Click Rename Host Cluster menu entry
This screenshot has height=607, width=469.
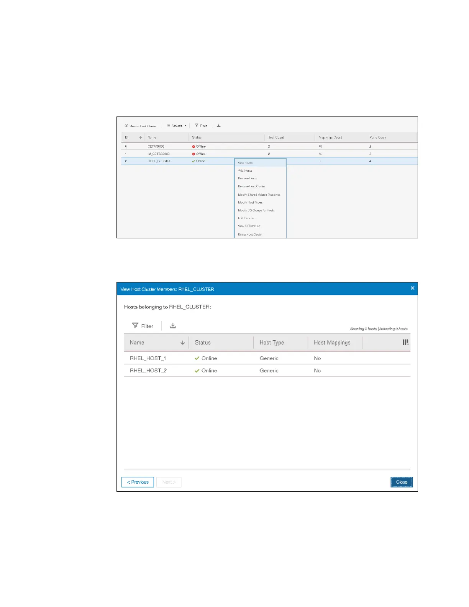[251, 186]
